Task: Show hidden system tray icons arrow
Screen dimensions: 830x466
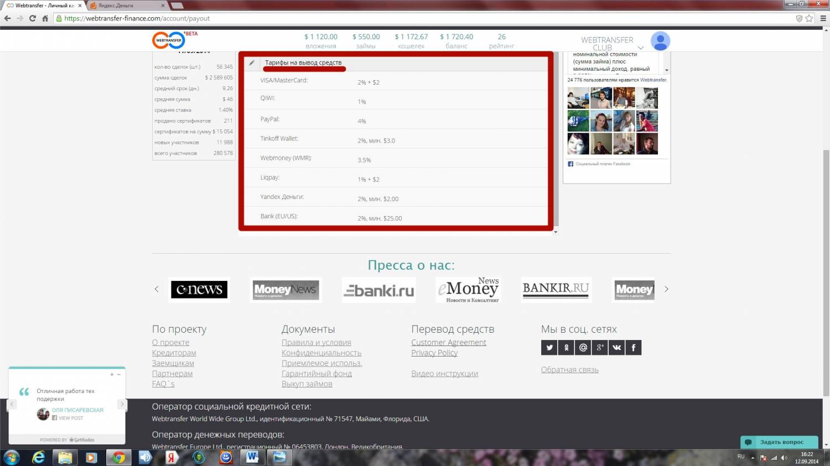Action: click(753, 458)
